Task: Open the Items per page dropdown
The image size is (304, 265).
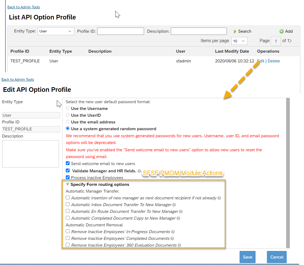Action: pyautogui.click(x=239, y=41)
